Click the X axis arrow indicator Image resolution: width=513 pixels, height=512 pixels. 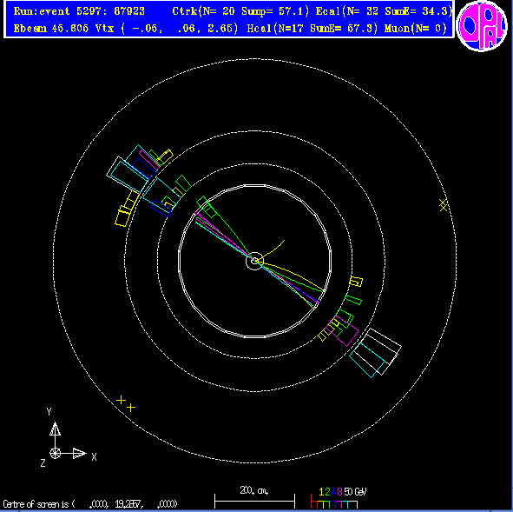(79, 454)
